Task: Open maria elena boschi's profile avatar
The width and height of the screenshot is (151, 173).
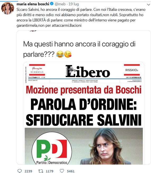Action: [x=8, y=8]
